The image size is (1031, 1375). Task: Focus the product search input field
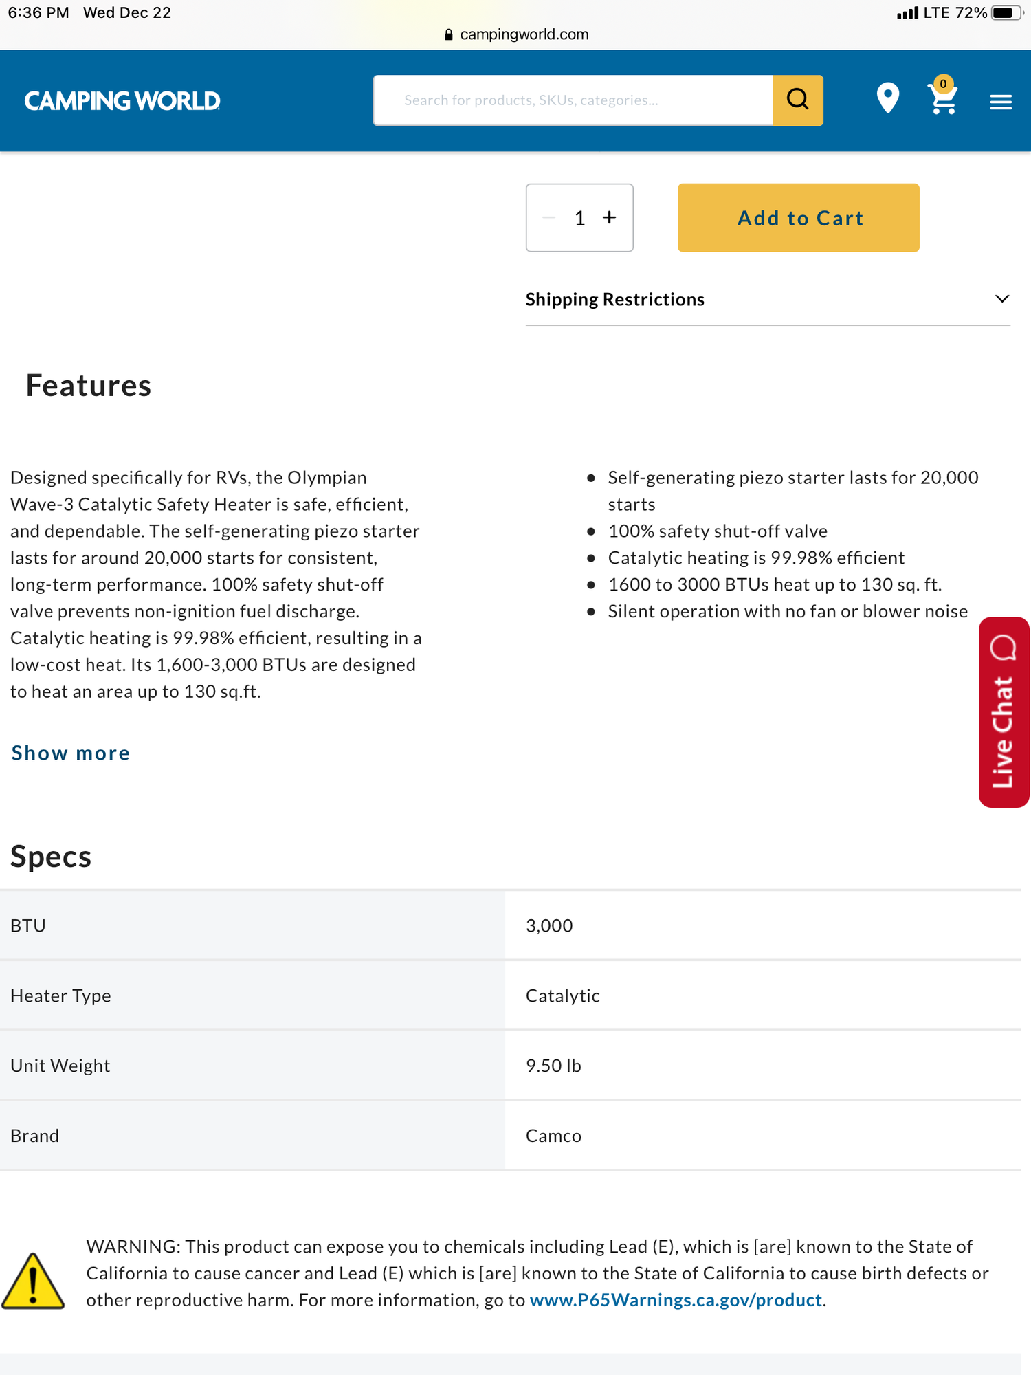coord(573,100)
